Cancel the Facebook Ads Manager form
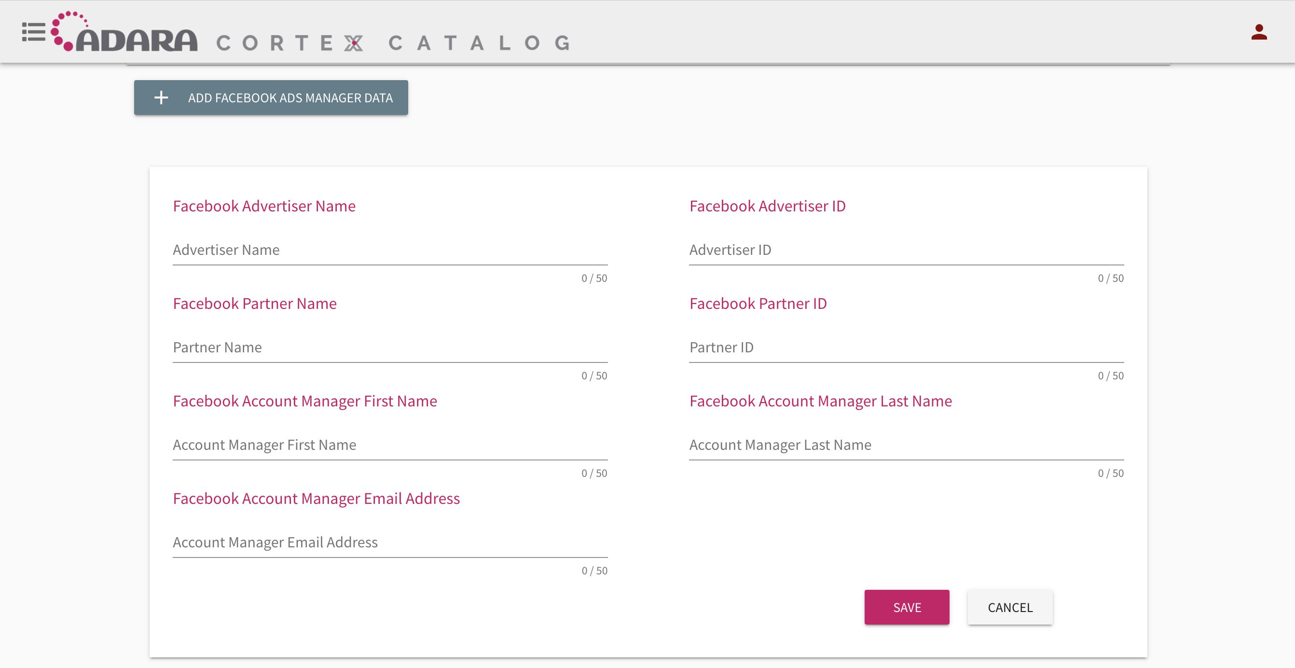Image resolution: width=1295 pixels, height=668 pixels. pyautogui.click(x=1010, y=607)
